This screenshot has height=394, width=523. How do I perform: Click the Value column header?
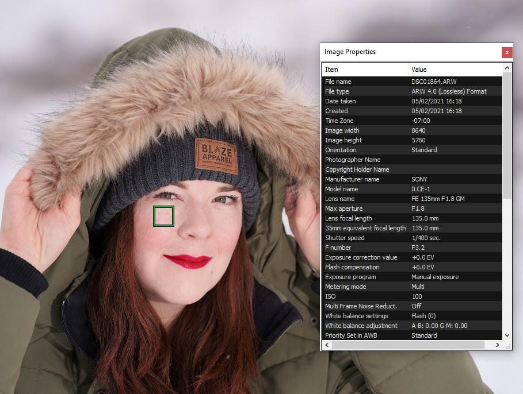(455, 69)
